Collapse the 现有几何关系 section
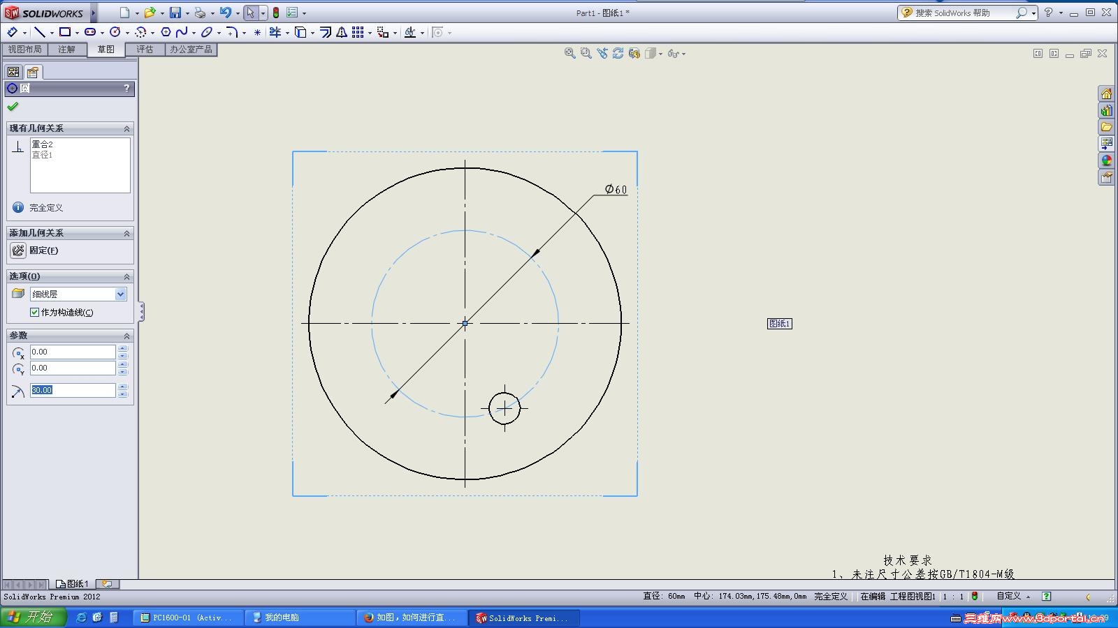The height and width of the screenshot is (628, 1118). click(x=126, y=128)
